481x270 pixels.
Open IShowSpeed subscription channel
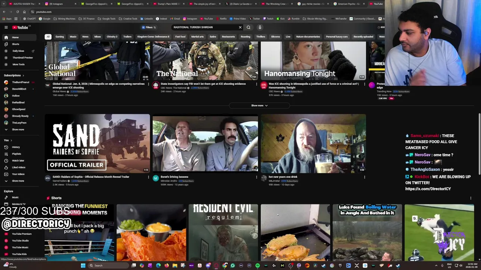(20, 109)
